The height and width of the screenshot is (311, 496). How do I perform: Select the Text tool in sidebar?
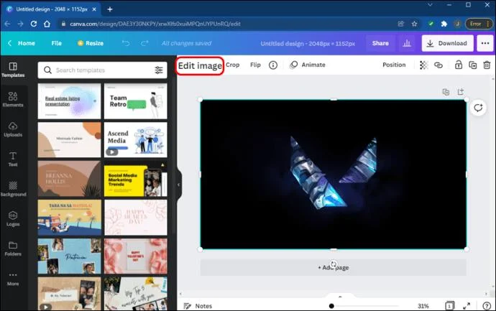[13, 159]
